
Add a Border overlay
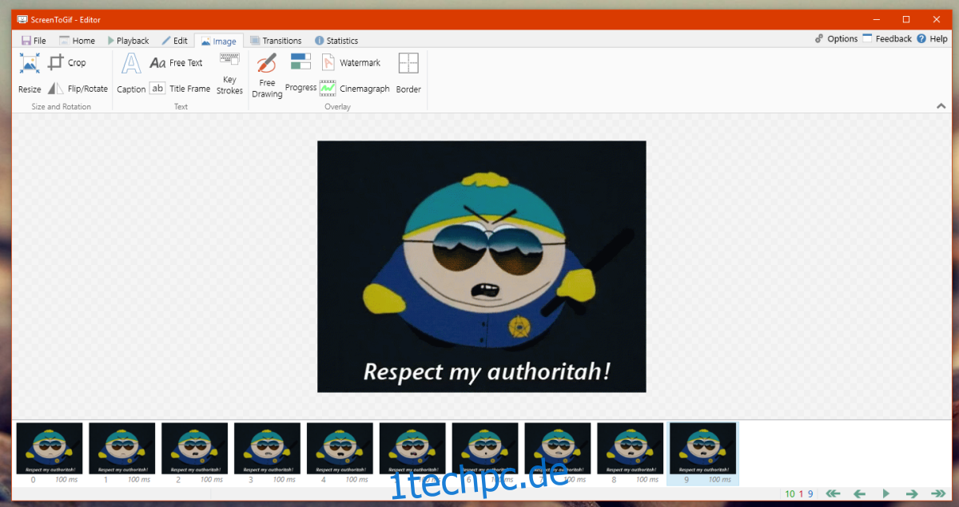[408, 73]
